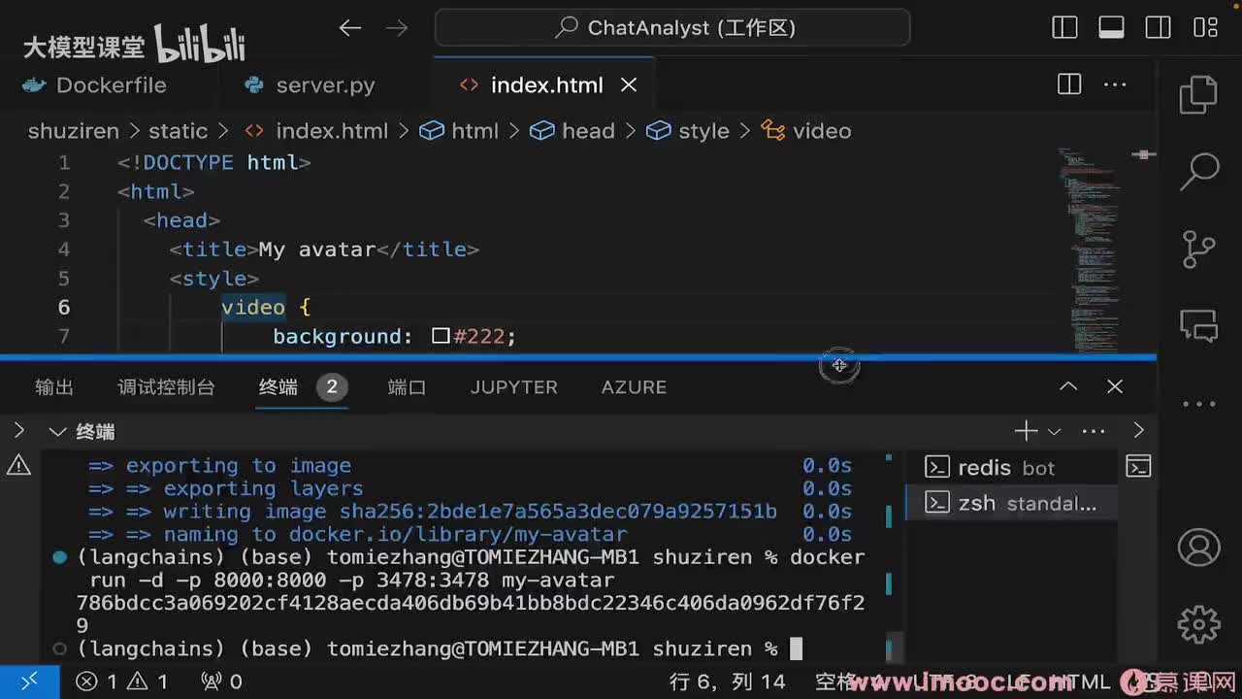The height and width of the screenshot is (699, 1242).
Task: Open the style breadcrumb symbol
Action: pos(688,131)
